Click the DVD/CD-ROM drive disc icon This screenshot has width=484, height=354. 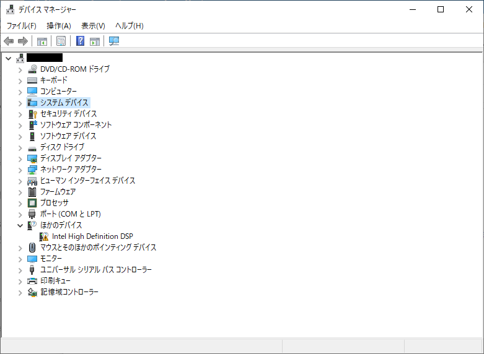(32, 69)
